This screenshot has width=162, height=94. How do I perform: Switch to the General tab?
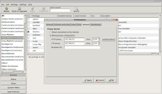(x=50, y=25)
